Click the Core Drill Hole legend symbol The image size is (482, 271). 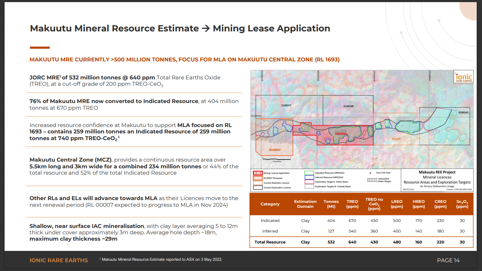click(370, 173)
